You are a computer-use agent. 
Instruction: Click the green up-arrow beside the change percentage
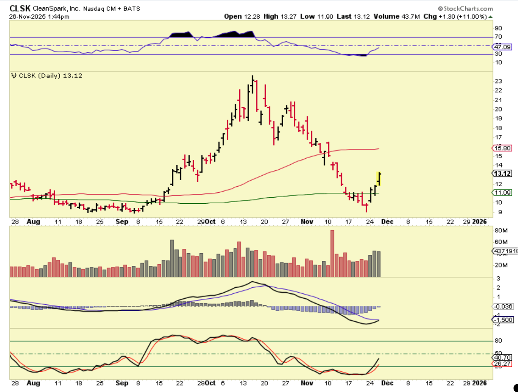(490, 17)
